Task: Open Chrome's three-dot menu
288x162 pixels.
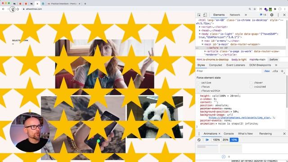Action: 285,9
